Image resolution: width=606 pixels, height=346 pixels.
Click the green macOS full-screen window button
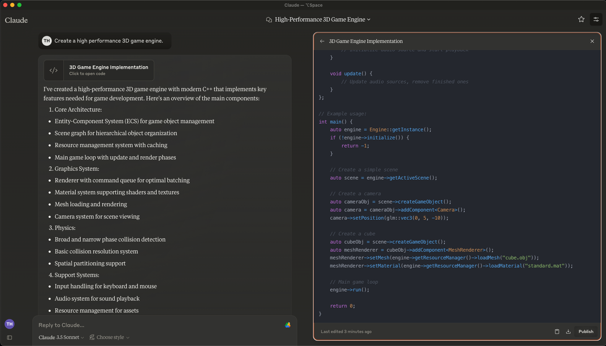coord(19,5)
